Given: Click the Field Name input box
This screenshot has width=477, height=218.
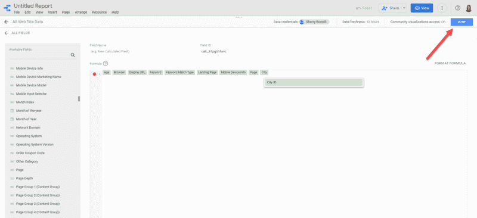Looking at the screenshot, I should pos(141,52).
